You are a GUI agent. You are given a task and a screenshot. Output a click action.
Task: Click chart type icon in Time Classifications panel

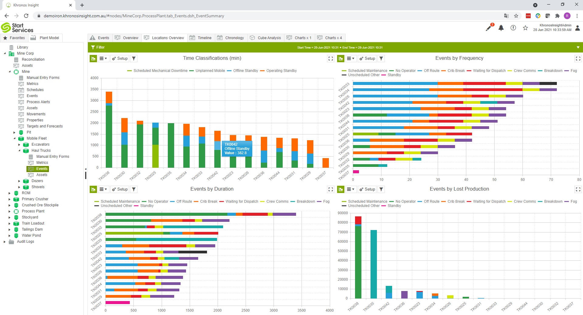(93, 59)
